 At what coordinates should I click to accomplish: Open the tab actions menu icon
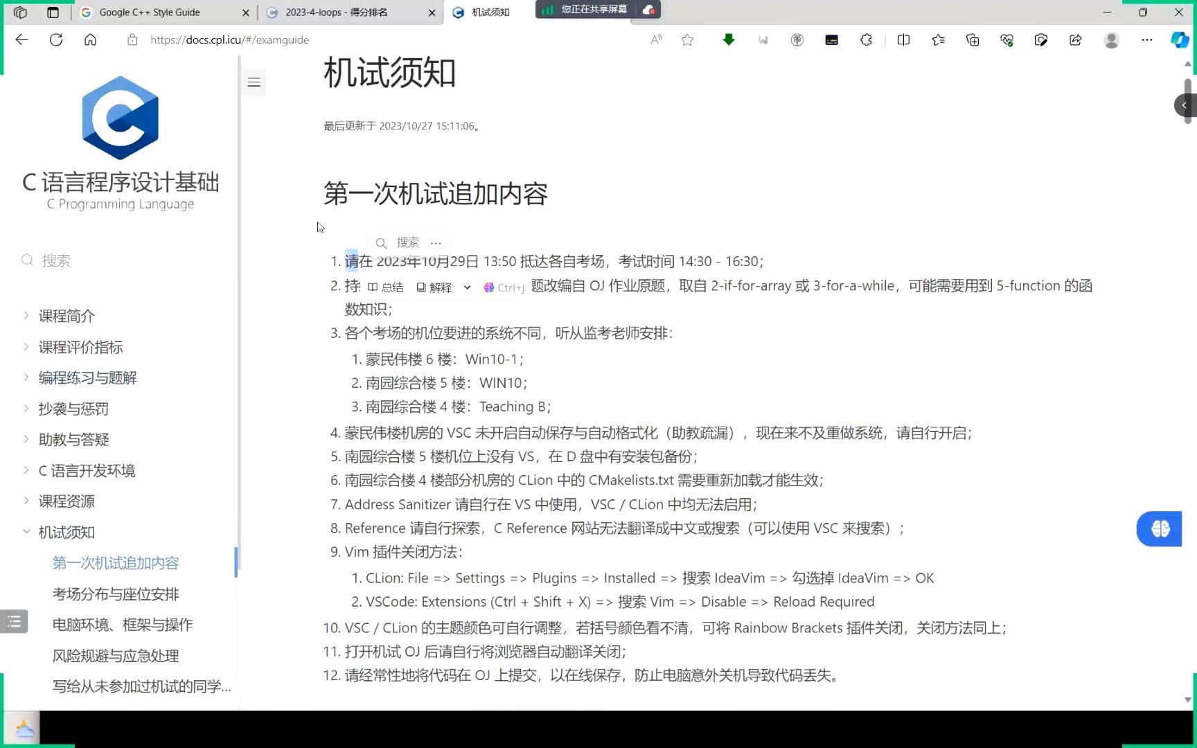(x=53, y=12)
